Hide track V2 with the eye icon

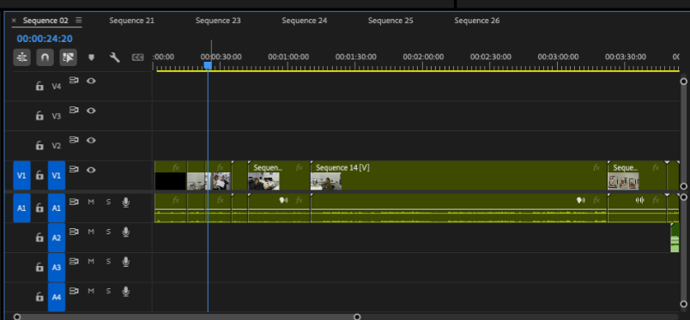[x=91, y=141]
